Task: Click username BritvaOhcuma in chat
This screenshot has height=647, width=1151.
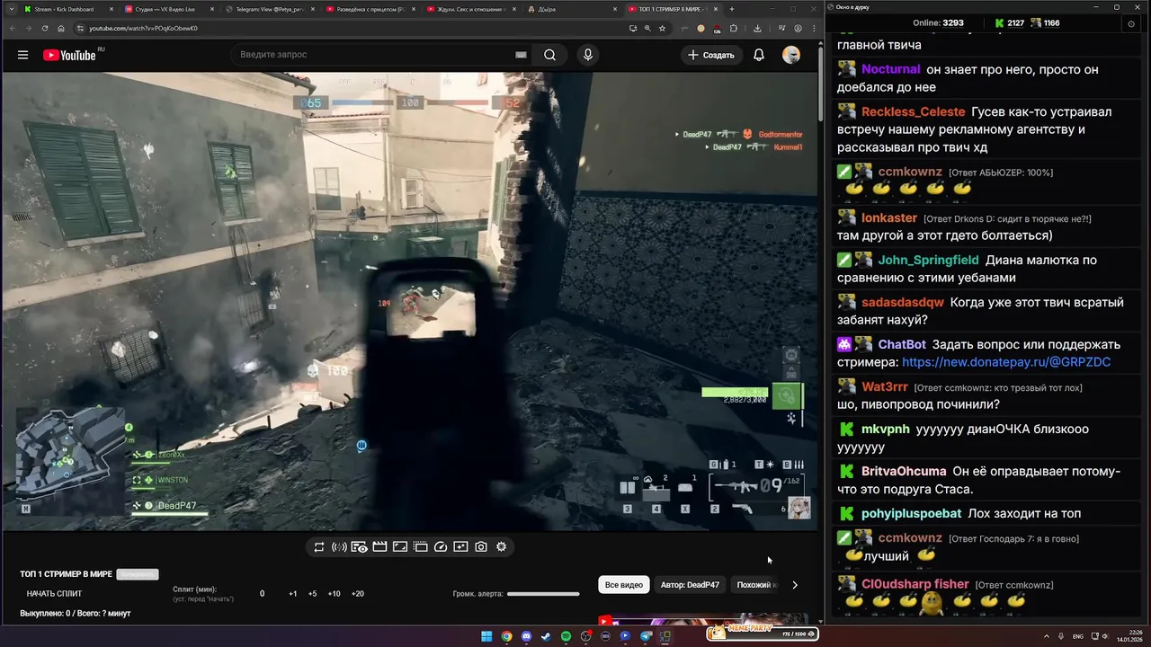Action: click(x=904, y=472)
